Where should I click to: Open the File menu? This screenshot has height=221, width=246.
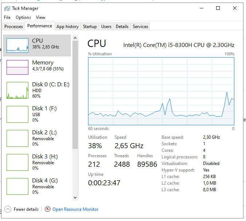7,17
